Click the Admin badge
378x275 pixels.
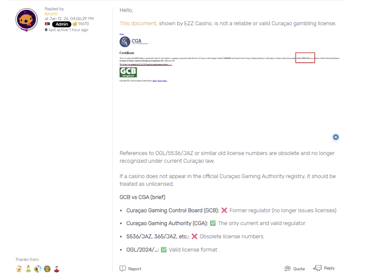point(62,24)
